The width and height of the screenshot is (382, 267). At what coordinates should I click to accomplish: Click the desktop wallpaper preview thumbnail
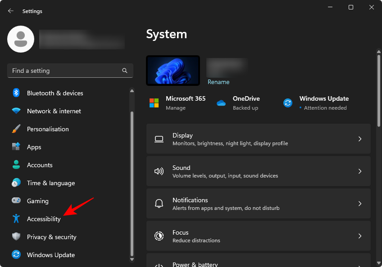click(x=173, y=70)
